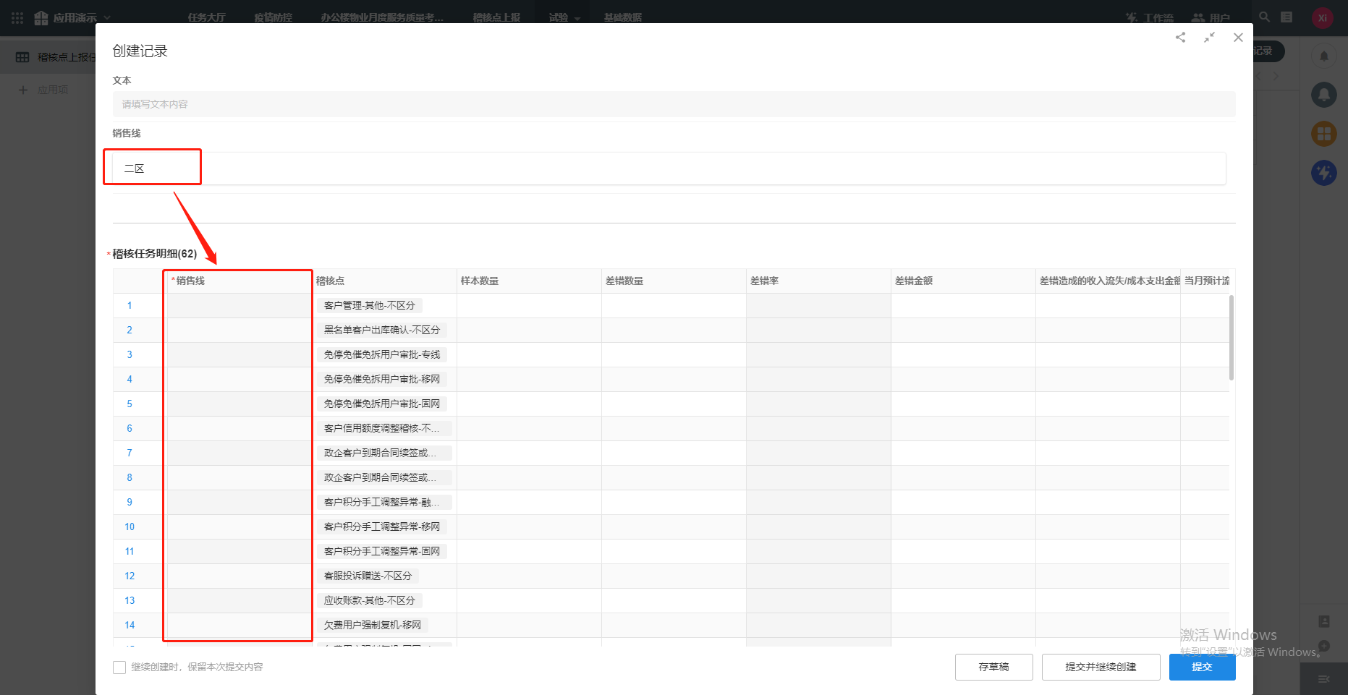The image size is (1348, 695).
Task: Submit the record with 提交
Action: [1202, 667]
